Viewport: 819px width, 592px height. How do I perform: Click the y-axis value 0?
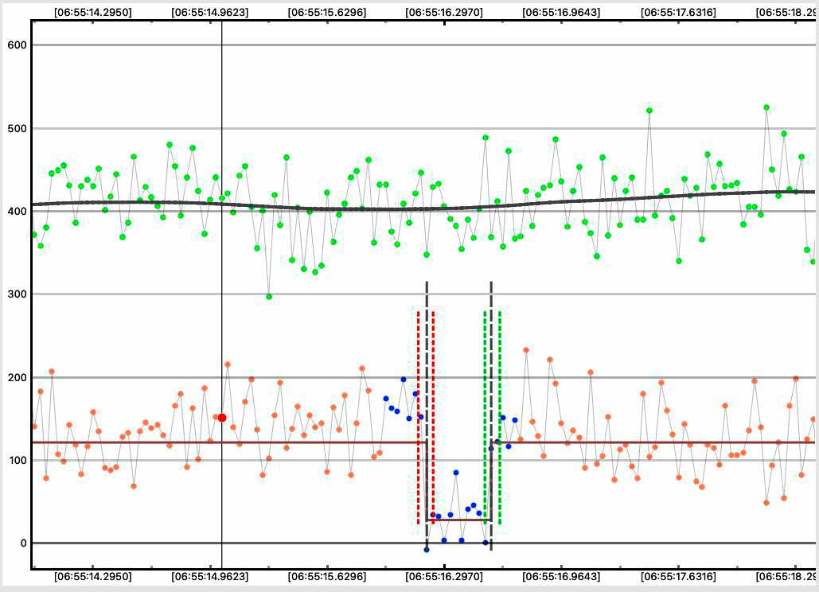[24, 543]
